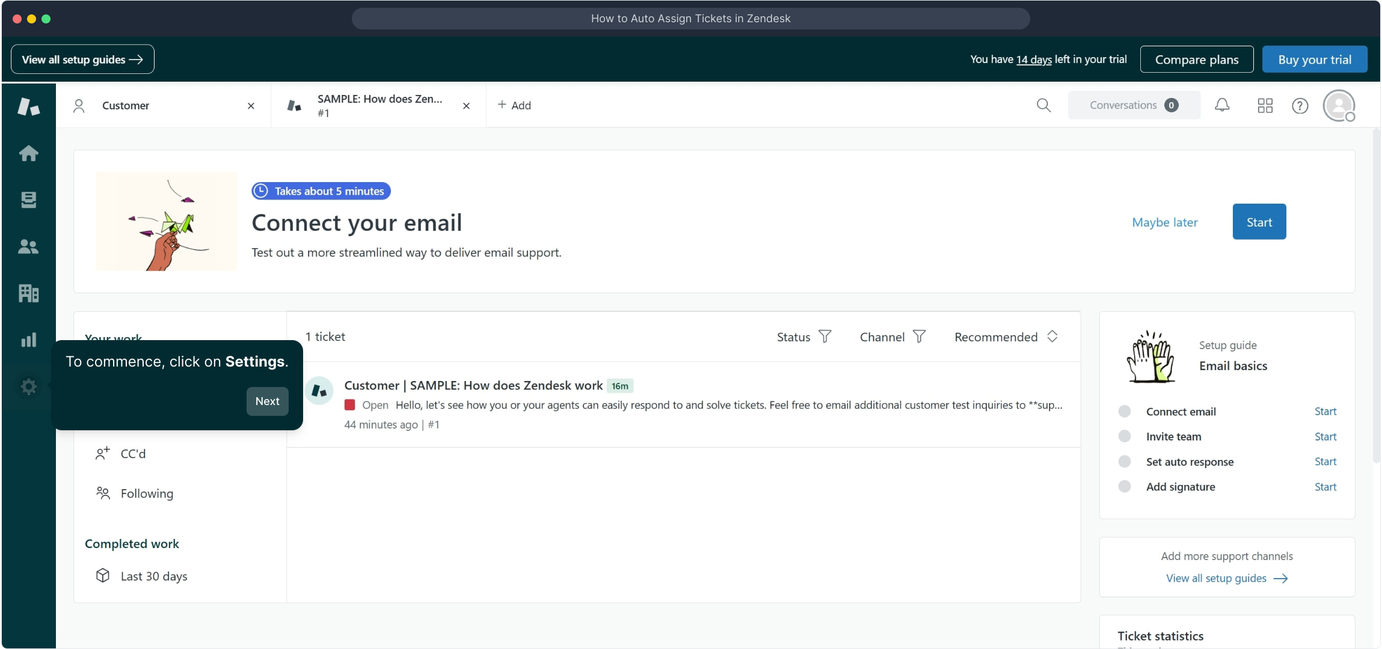Click the Settings gear icon

tap(28, 386)
